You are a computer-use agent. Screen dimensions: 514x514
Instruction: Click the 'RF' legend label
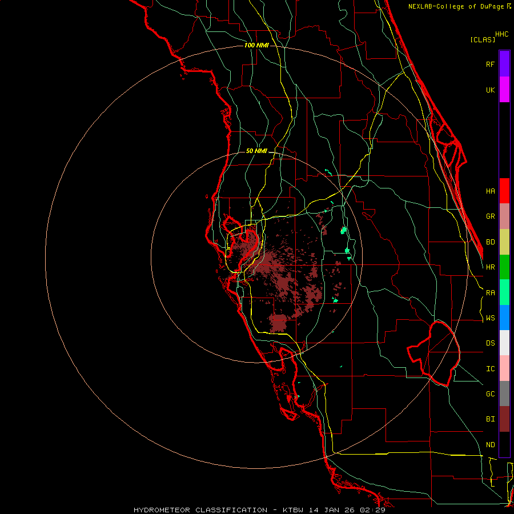(x=490, y=64)
